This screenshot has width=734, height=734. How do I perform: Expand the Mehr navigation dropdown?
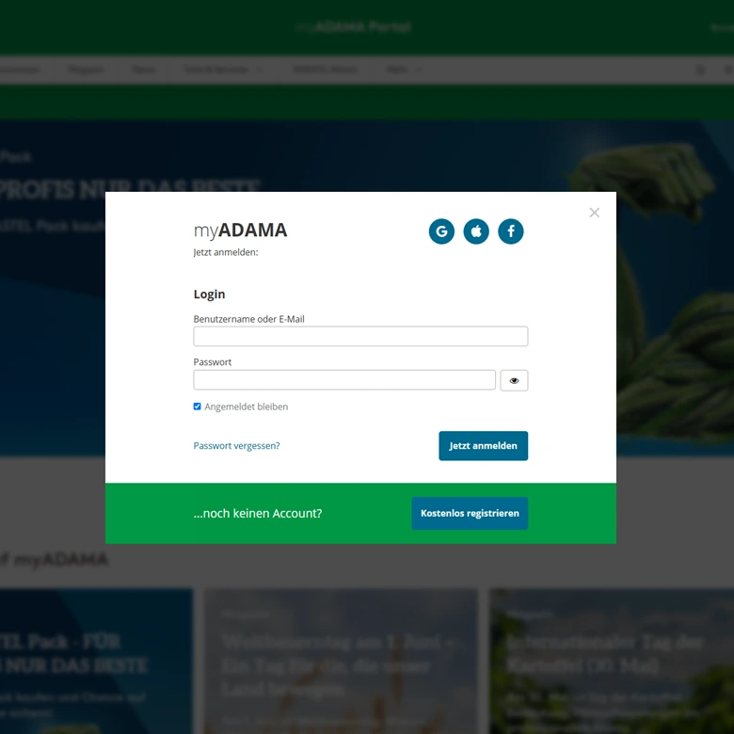point(405,70)
